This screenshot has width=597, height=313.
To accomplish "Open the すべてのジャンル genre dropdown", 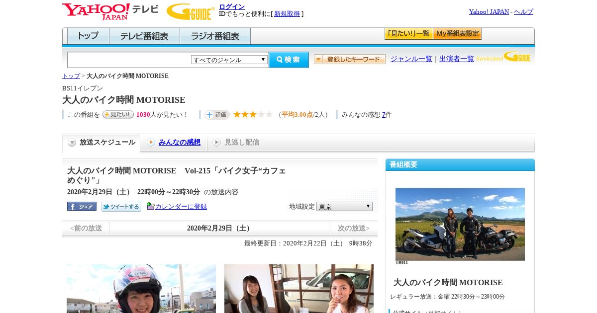I will 229,60.
